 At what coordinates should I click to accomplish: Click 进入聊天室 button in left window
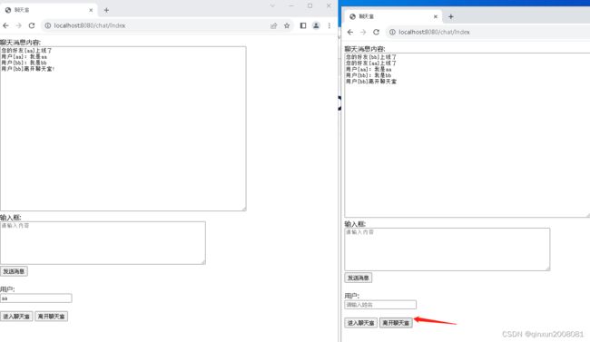pos(16,317)
